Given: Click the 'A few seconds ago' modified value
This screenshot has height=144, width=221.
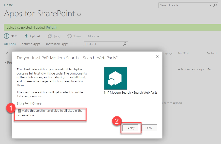Looking at the screenshot, I should click(x=191, y=69).
